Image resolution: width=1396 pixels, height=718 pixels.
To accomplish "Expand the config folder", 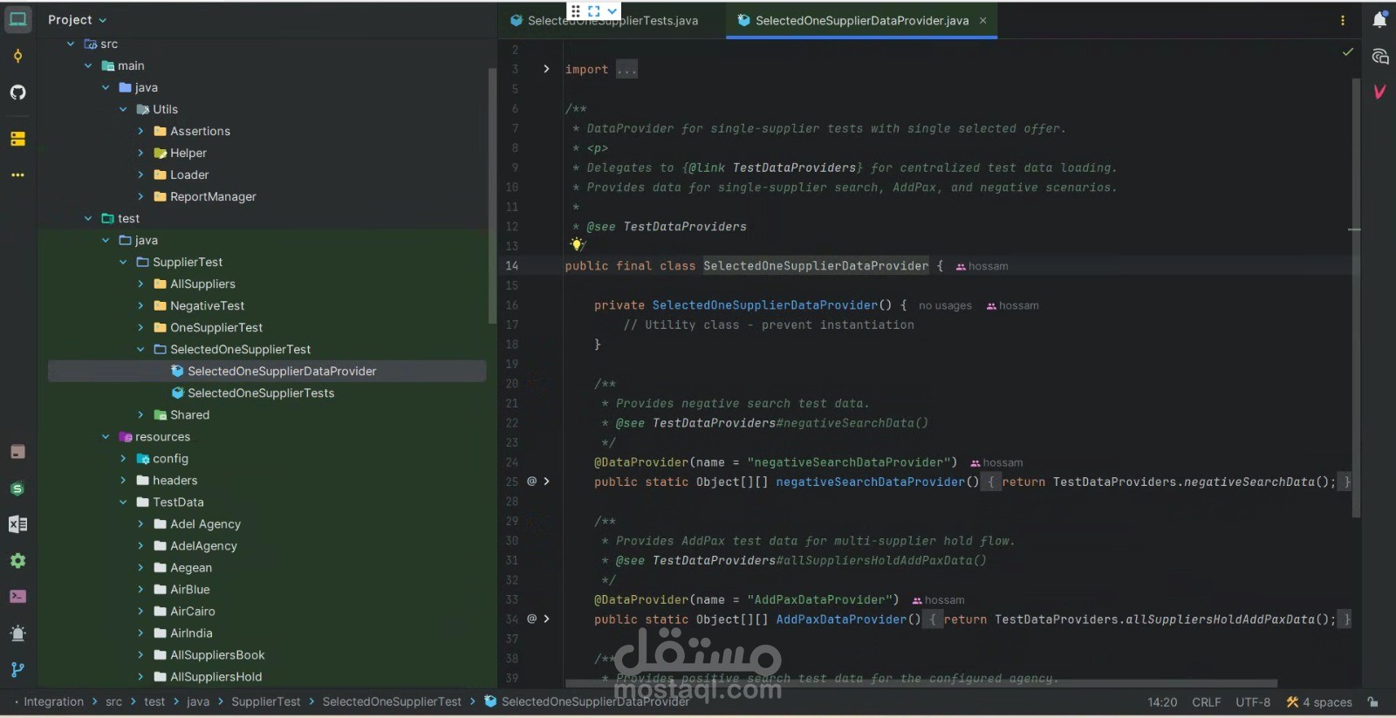I will 123,458.
